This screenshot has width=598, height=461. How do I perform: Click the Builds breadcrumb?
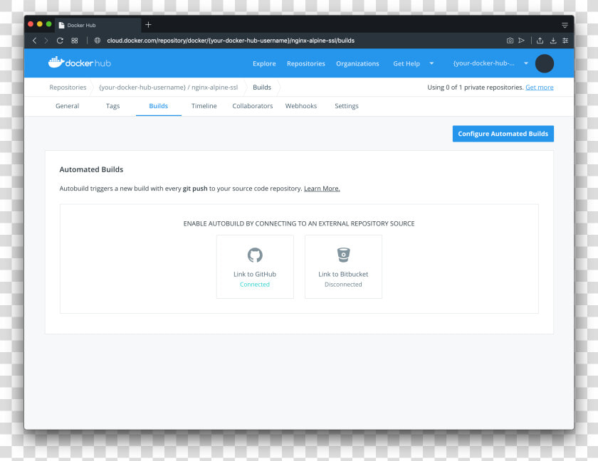click(x=262, y=88)
